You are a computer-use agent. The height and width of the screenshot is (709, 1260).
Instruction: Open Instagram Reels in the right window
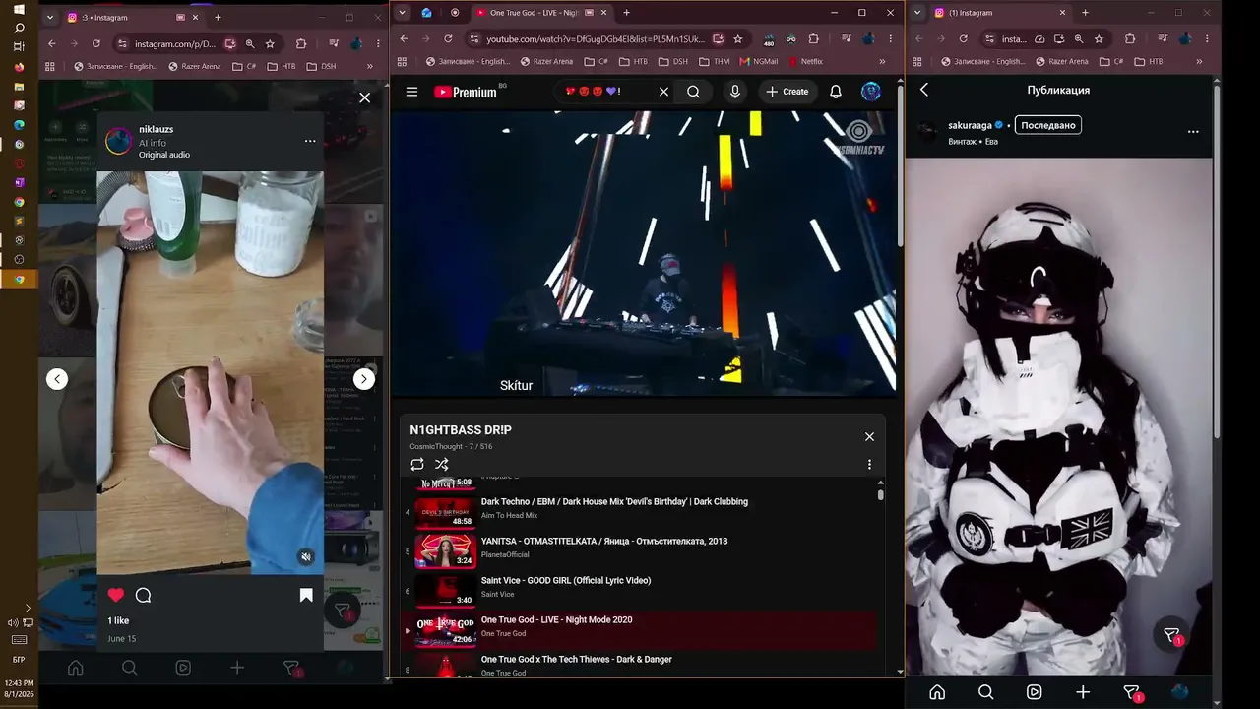(x=1034, y=692)
